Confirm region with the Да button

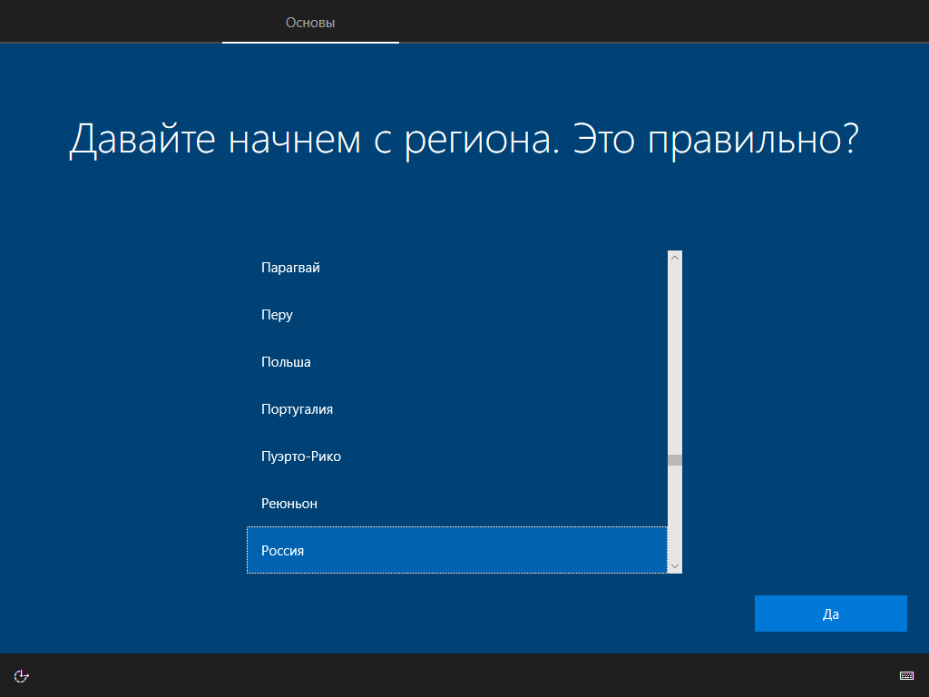pos(831,614)
